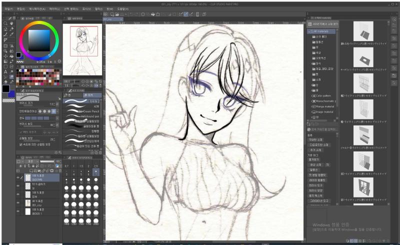Open the 편집(E) menu
This screenshot has height=245, width=400.
click(x=21, y=9)
